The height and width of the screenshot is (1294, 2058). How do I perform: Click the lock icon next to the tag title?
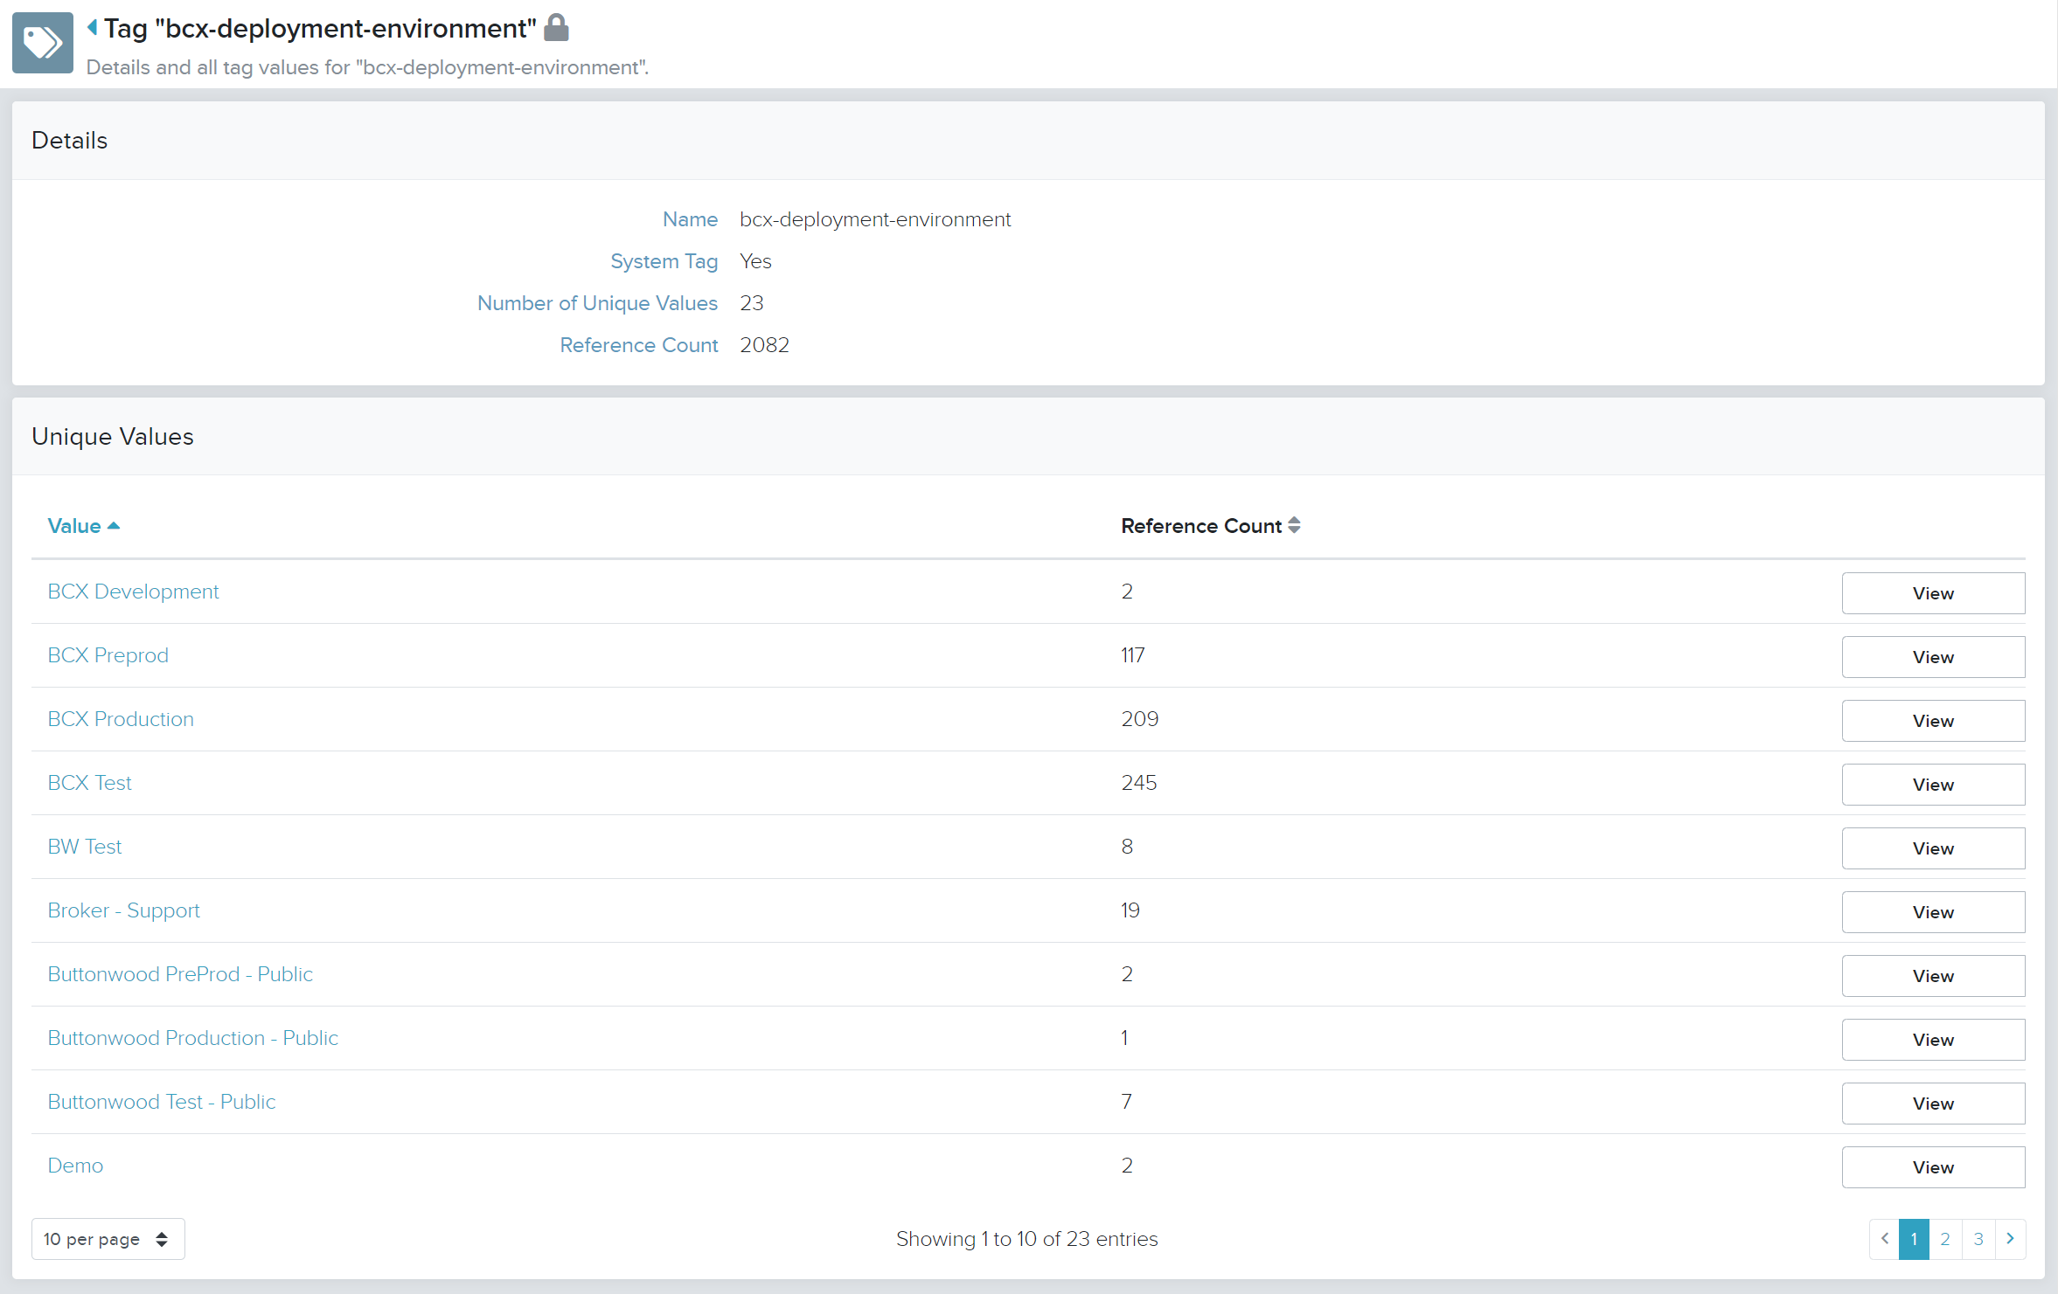(556, 28)
